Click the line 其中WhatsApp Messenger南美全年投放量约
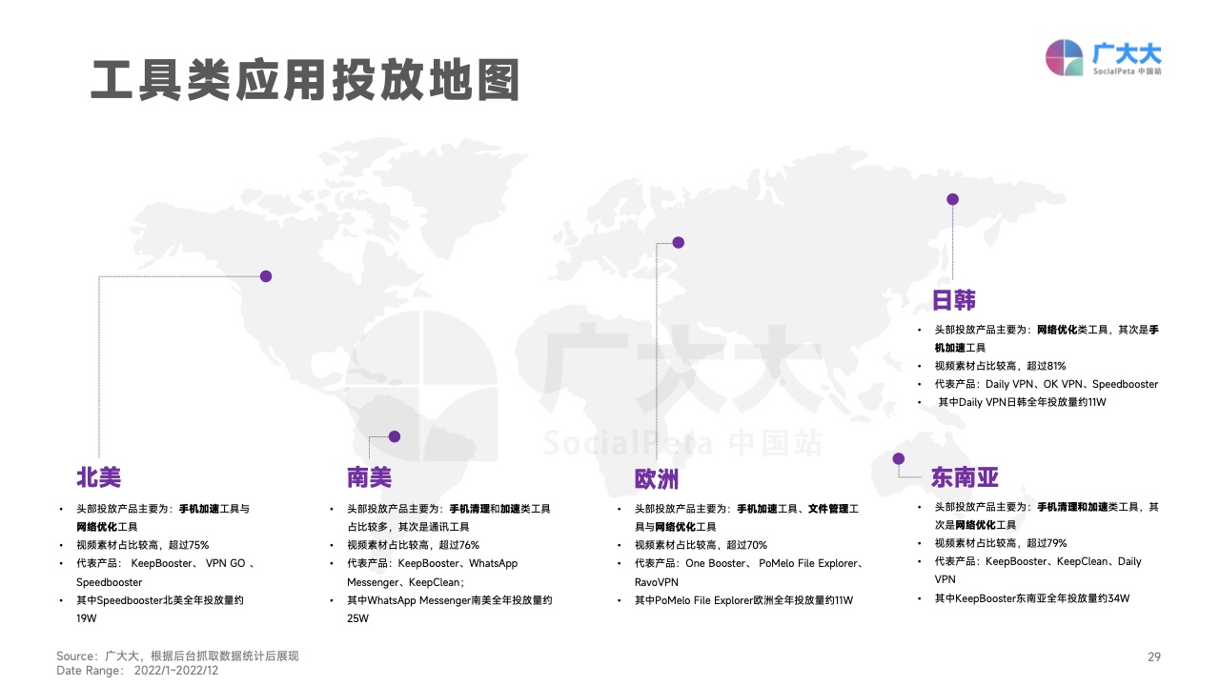1220x686 pixels. (x=450, y=600)
